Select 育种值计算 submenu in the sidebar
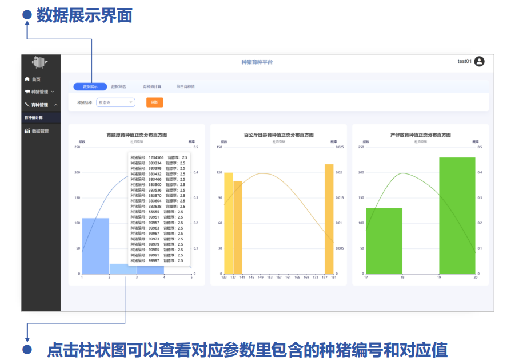 point(34,117)
